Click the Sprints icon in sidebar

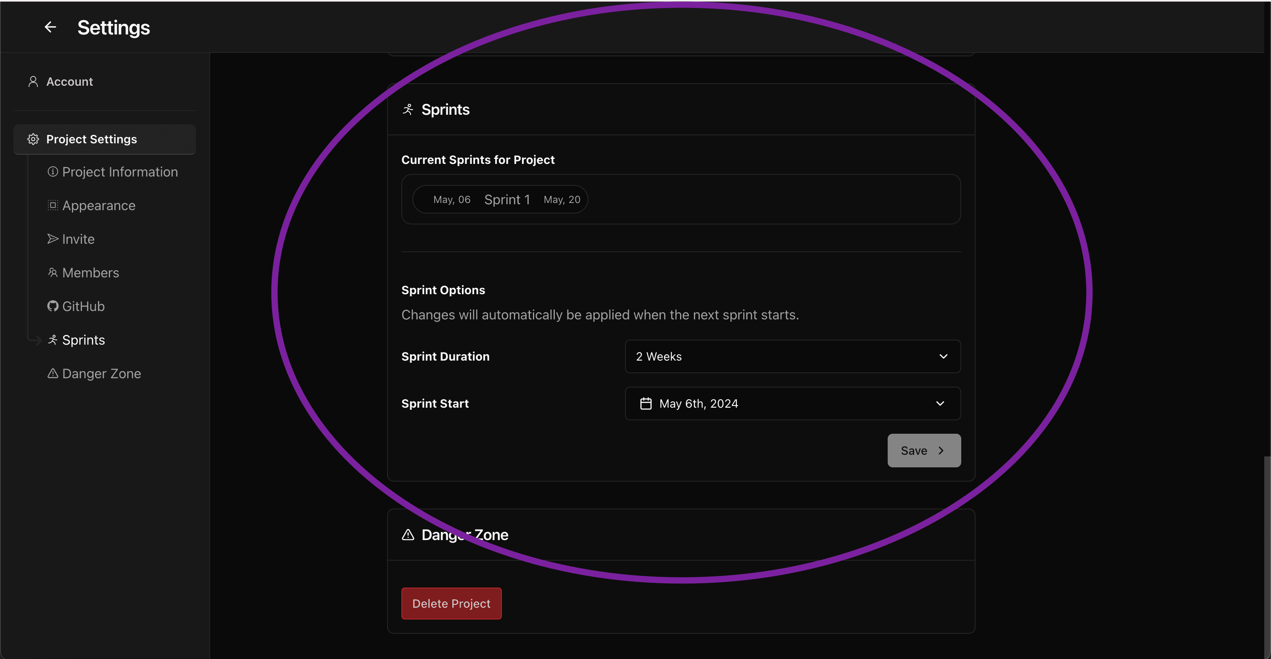pos(52,340)
